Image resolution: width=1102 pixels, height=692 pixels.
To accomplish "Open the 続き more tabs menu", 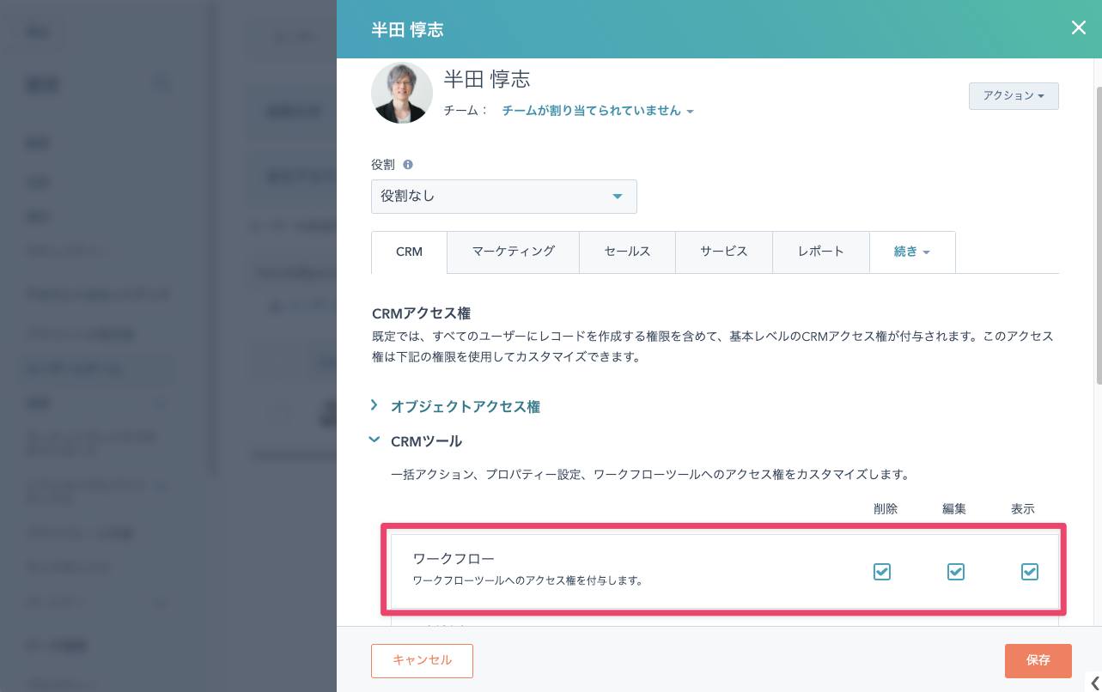I will 911,252.
